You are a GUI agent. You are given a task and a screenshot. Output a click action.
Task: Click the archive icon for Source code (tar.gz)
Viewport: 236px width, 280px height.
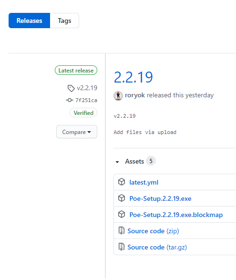(122, 247)
